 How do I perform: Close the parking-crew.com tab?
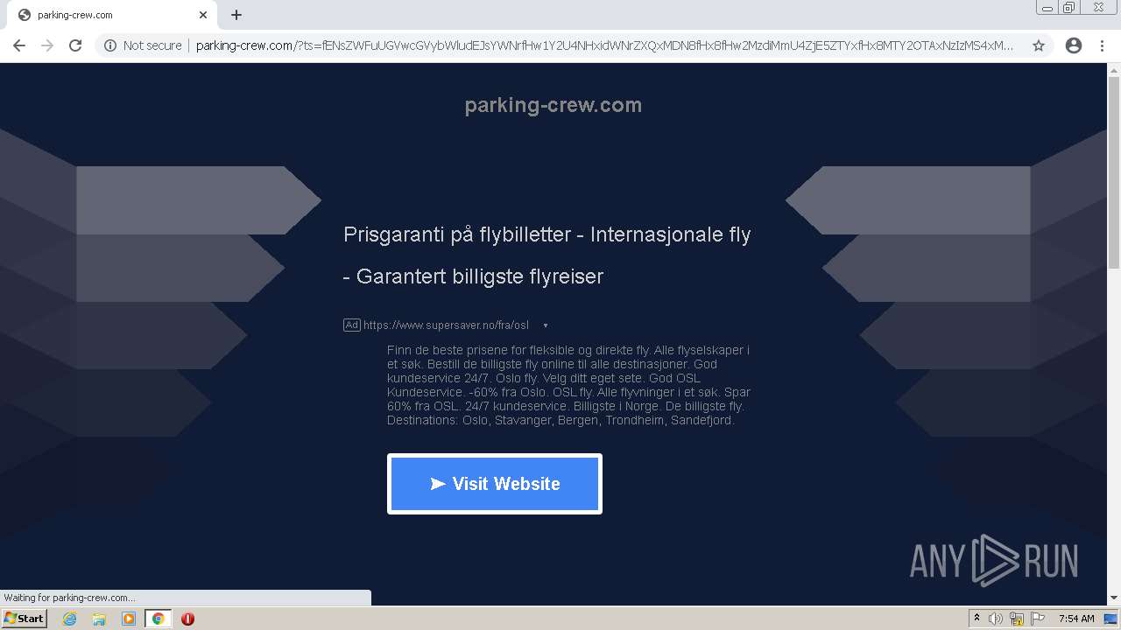tap(203, 15)
